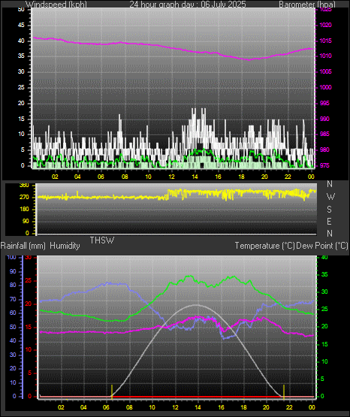Click the Dew Point (°C) label
350x417 pixels.
coord(322,246)
